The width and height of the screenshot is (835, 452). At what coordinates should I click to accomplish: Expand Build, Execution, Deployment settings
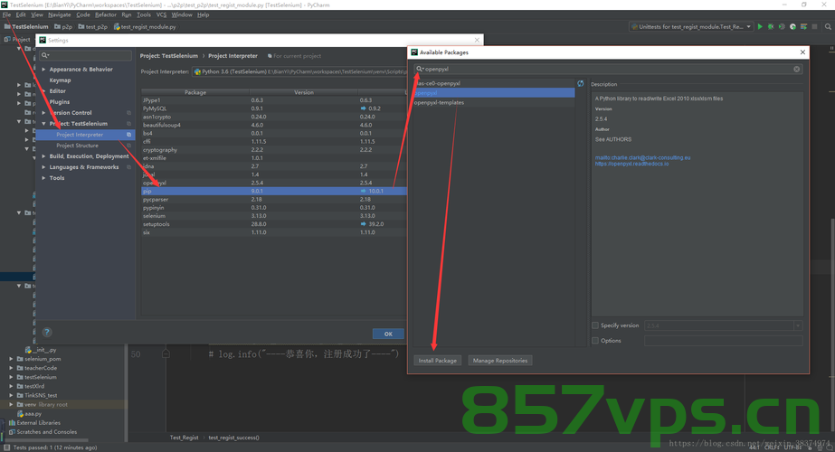coord(43,156)
